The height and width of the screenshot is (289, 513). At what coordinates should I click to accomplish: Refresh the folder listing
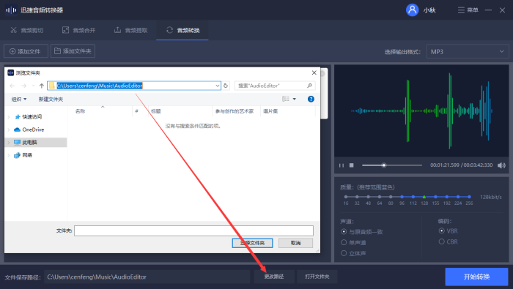[x=226, y=86]
